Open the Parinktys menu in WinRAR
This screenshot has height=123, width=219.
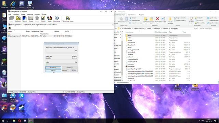pos(37,14)
